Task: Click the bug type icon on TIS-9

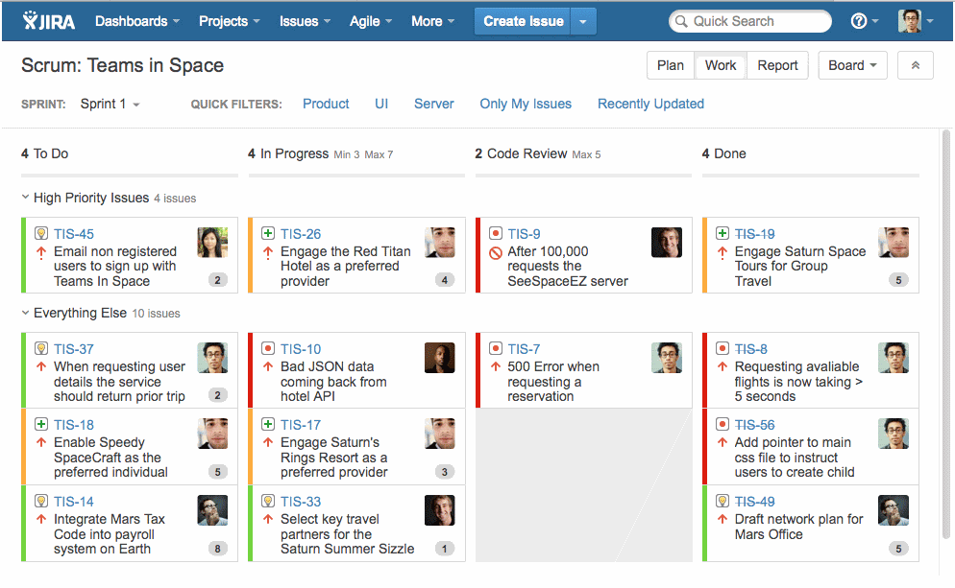Action: (x=494, y=233)
